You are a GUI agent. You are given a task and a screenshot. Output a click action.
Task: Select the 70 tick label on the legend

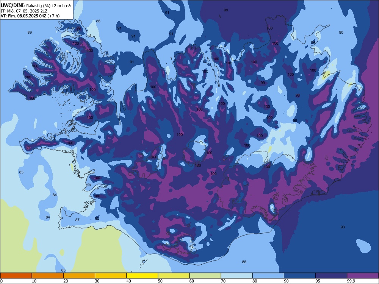[223, 281]
